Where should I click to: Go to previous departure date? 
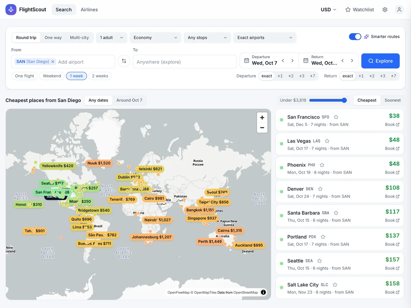[x=283, y=61]
